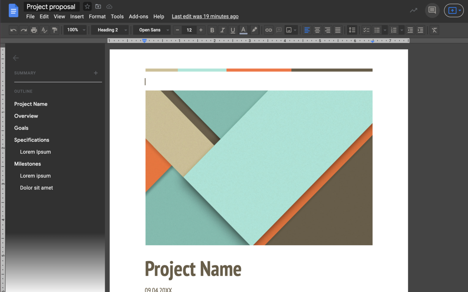Screen dimensions: 468x292
Task: Open the Format menu
Action: tap(97, 16)
